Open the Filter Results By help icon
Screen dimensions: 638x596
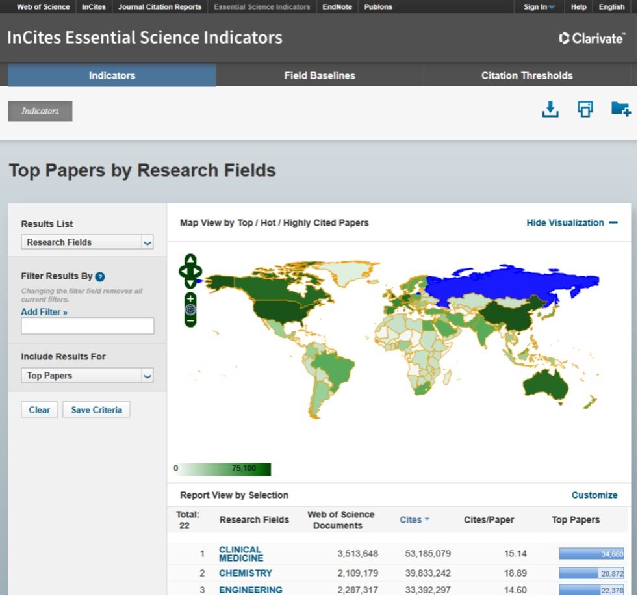coord(100,276)
